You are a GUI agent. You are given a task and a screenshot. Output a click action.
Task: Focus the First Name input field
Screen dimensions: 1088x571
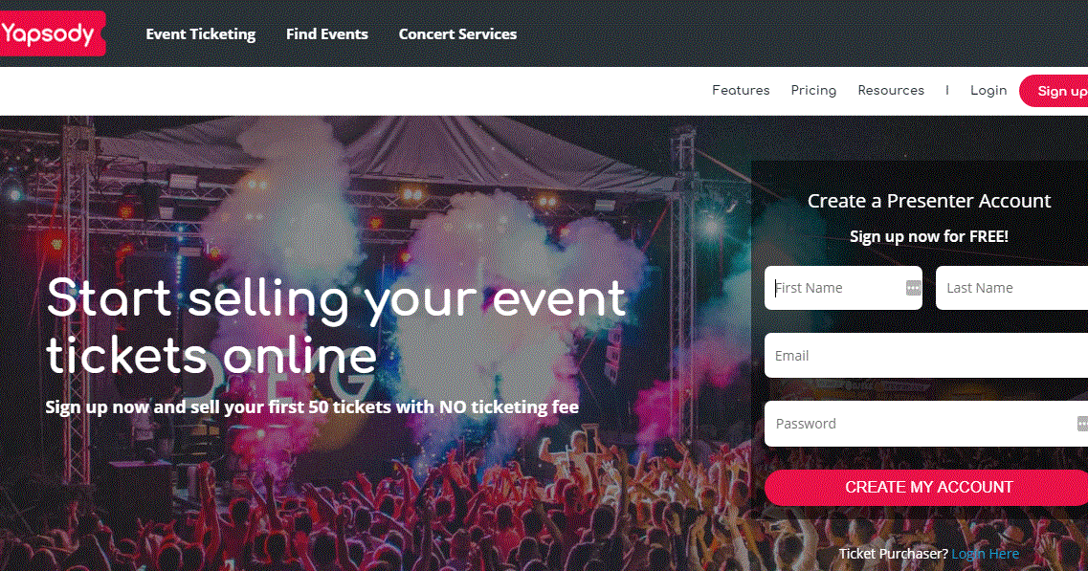click(843, 288)
